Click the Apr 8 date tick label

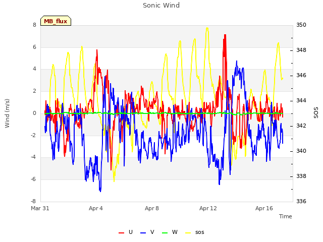coord(152,208)
